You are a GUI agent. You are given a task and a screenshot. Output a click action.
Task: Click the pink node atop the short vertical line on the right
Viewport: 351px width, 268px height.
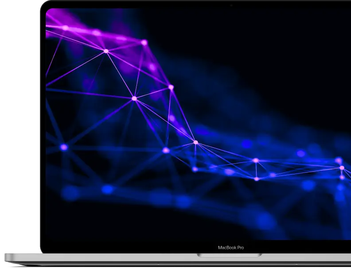pos(256,161)
